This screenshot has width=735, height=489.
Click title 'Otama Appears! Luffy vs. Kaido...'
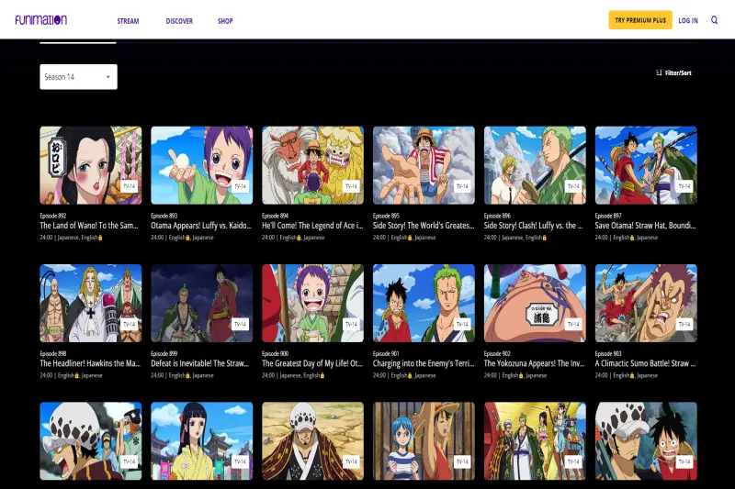tap(201, 226)
